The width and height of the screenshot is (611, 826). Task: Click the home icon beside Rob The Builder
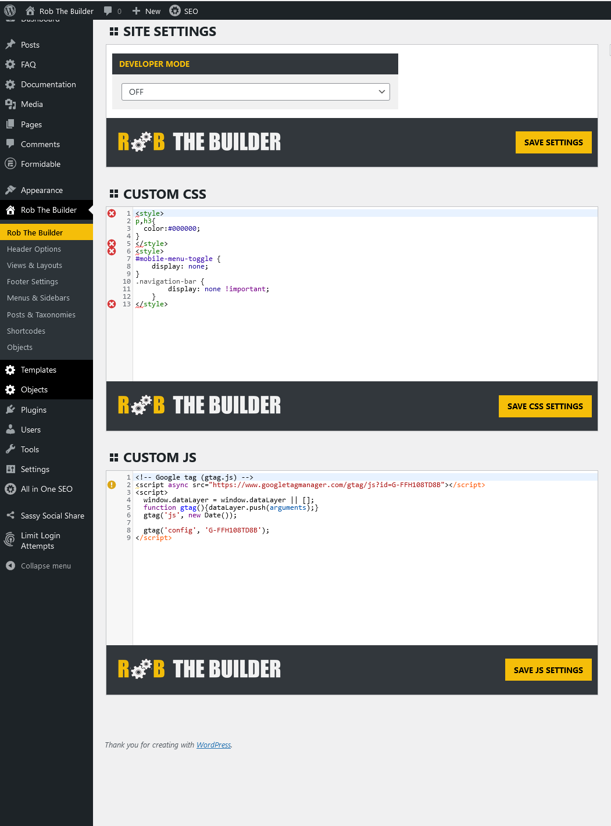[30, 10]
